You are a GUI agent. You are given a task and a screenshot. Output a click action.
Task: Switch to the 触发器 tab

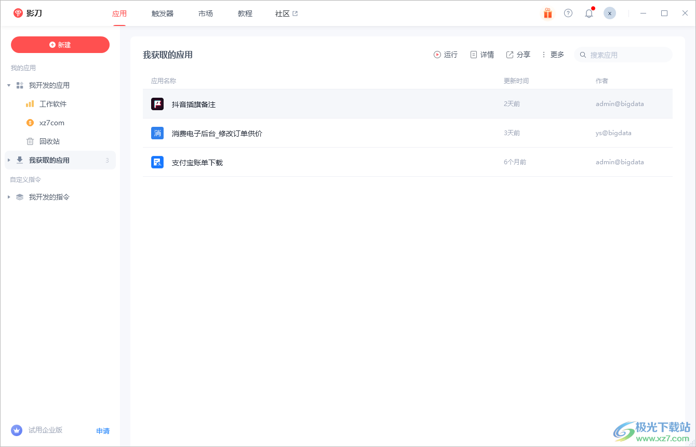(x=162, y=13)
